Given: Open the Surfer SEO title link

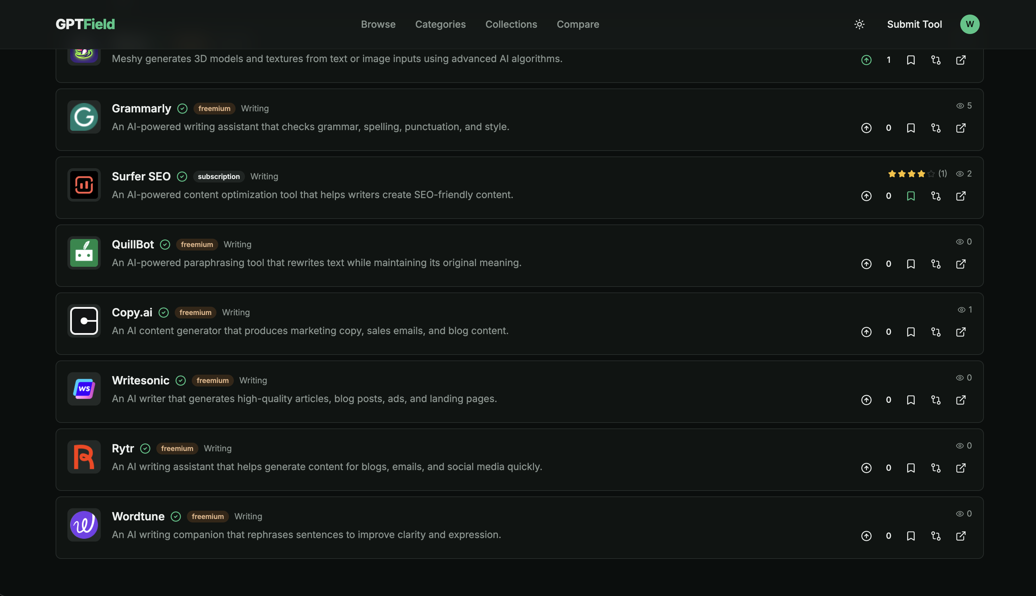Looking at the screenshot, I should (x=141, y=177).
